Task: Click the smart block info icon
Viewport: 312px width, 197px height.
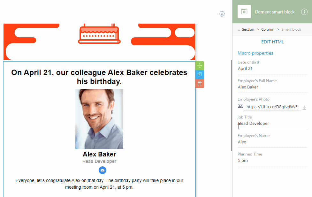Action: pyautogui.click(x=304, y=12)
